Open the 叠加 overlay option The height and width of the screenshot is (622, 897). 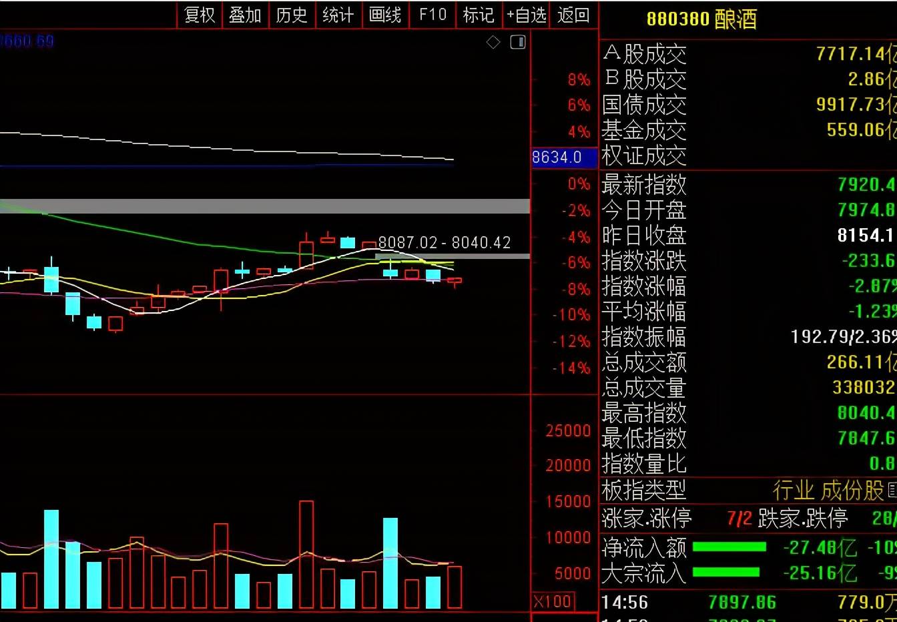(245, 15)
